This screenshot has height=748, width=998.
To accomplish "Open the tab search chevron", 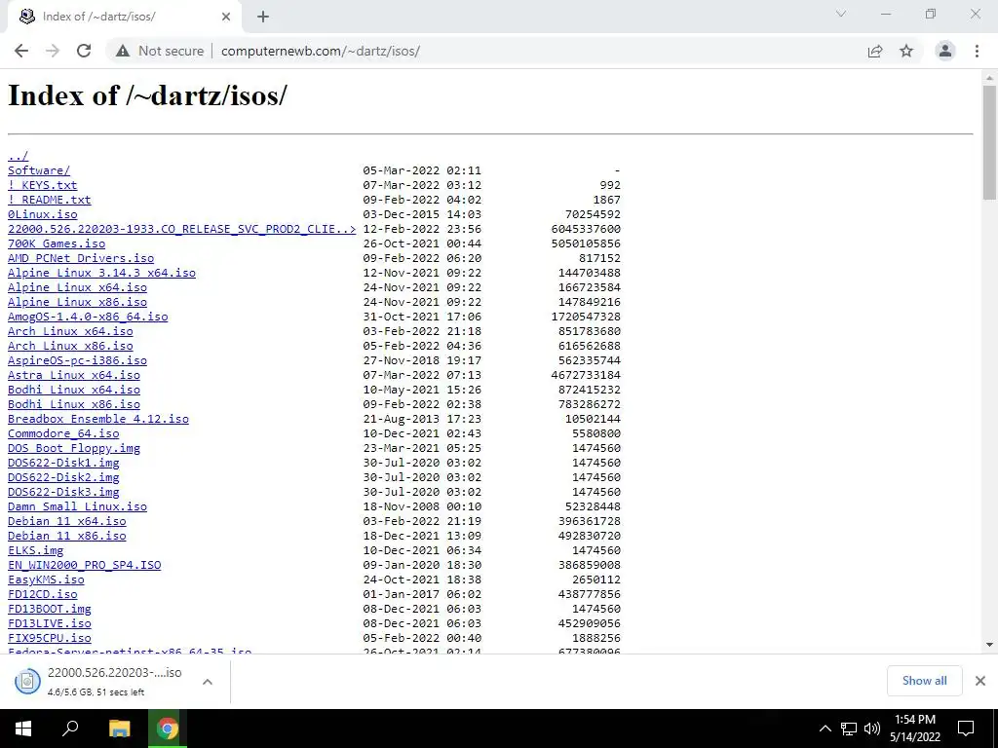I will tap(841, 14).
